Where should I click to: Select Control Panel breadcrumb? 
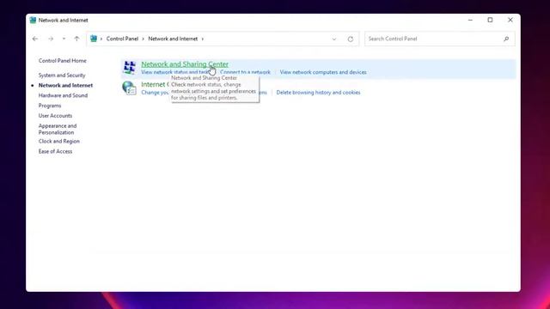(122, 39)
